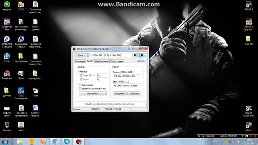The image size is (258, 145).
Task: Click the audio format field 48.0KHz stereo
Action: coord(127,86)
